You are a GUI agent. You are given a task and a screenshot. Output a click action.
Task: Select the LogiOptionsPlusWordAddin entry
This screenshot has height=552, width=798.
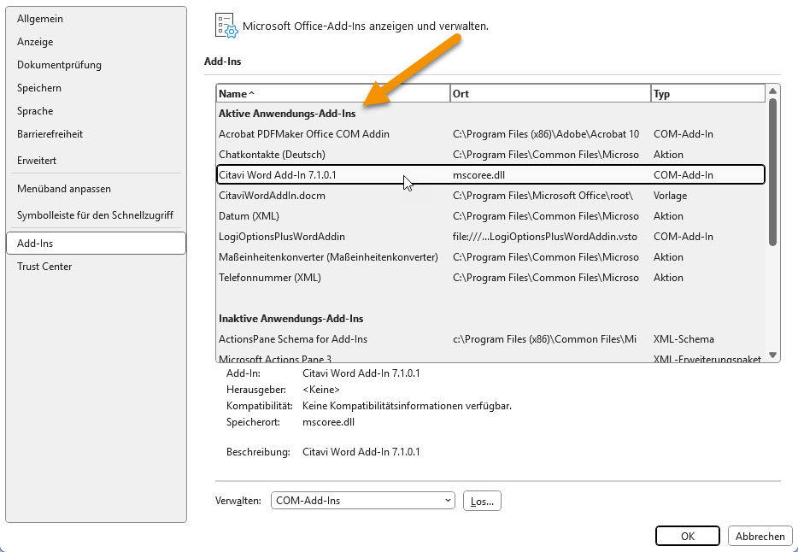coord(282,237)
